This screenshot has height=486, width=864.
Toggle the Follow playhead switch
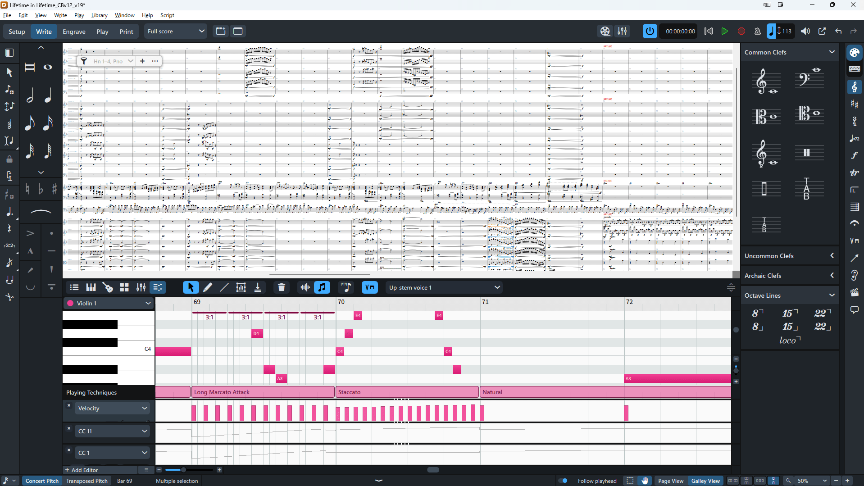coord(563,481)
